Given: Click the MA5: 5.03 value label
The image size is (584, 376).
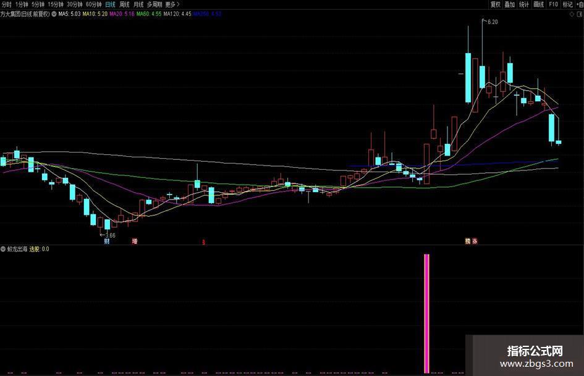Looking at the screenshot, I should click(69, 14).
